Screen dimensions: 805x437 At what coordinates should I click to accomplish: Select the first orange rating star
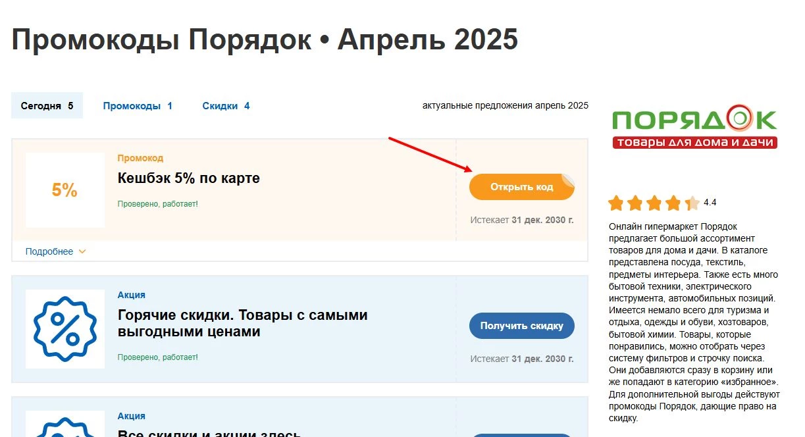tap(616, 203)
